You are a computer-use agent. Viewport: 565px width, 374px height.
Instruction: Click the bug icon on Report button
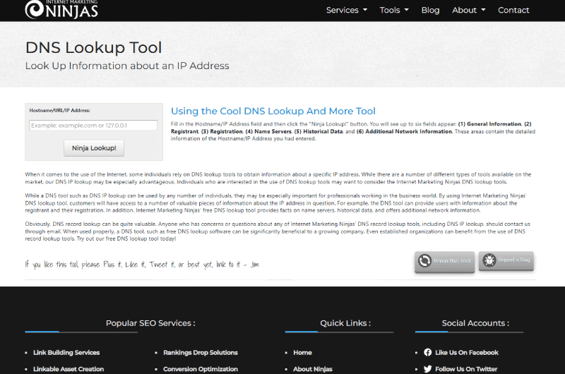[489, 260]
